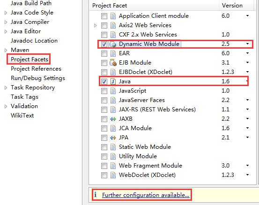Click the EJB Module bean icon
259x205 pixels.
113,63
